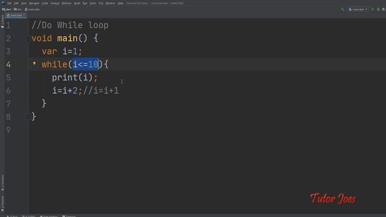Click line number 5 in gutter
The height and width of the screenshot is (217, 386).
[8, 78]
